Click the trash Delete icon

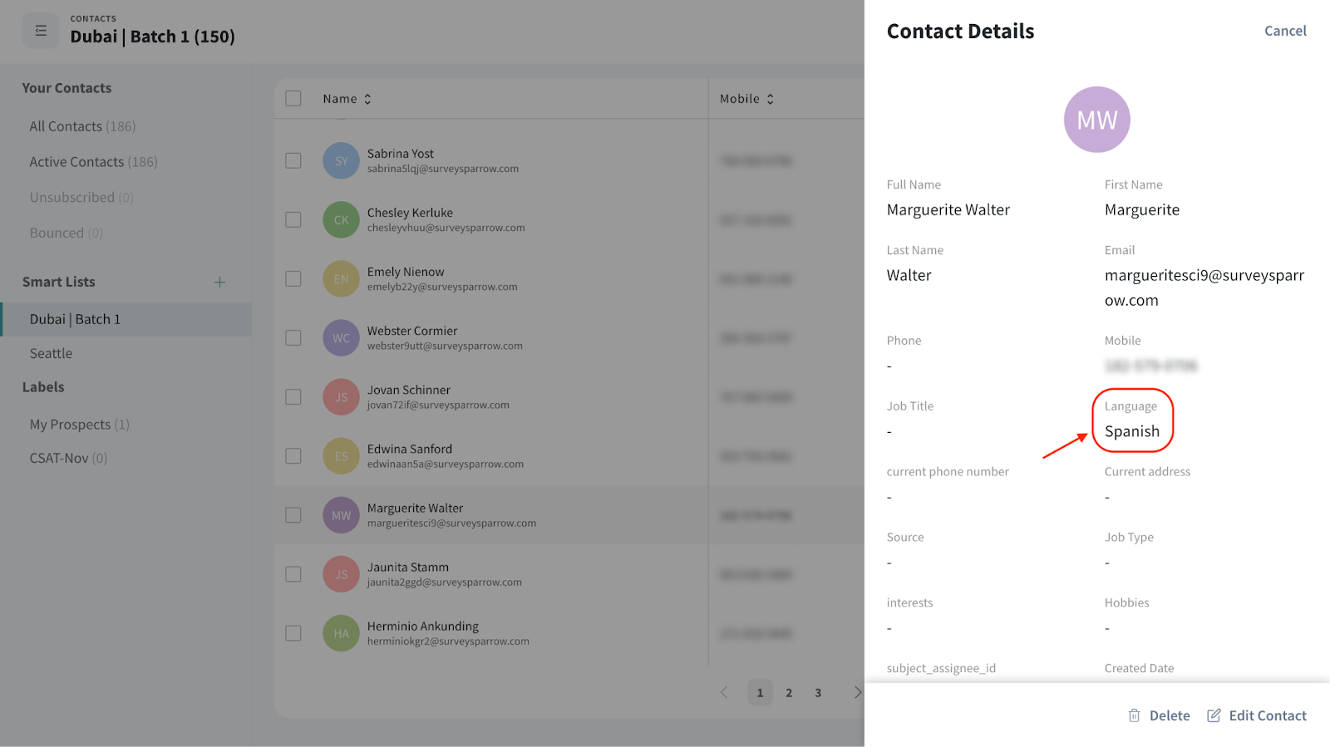pos(1134,715)
